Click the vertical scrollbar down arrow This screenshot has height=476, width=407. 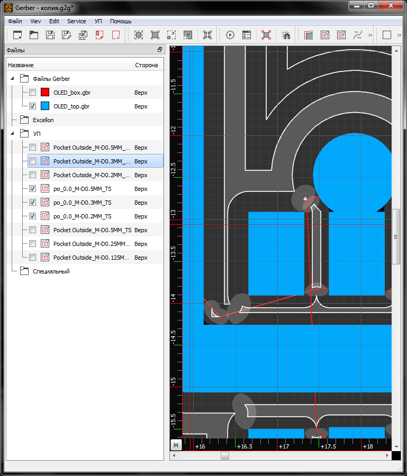click(x=396, y=446)
